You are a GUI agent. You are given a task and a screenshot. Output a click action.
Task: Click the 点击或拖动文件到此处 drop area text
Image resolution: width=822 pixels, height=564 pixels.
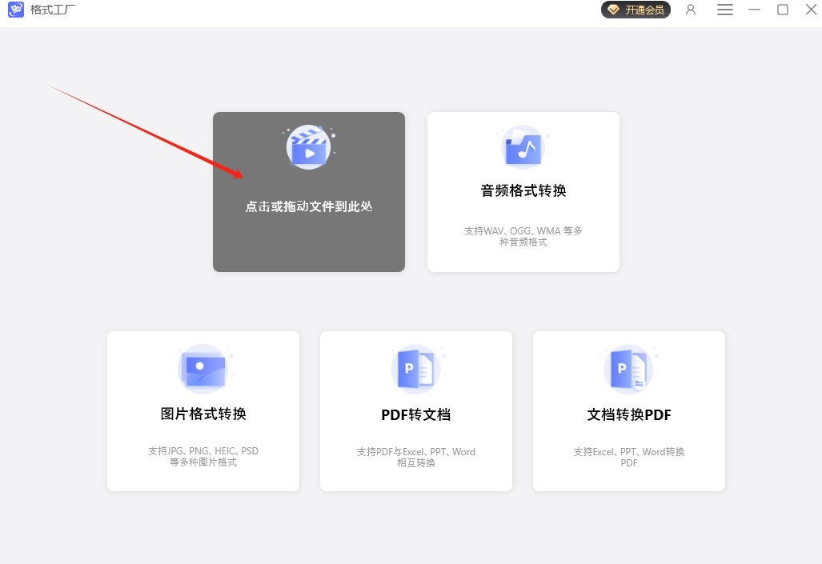coord(309,206)
